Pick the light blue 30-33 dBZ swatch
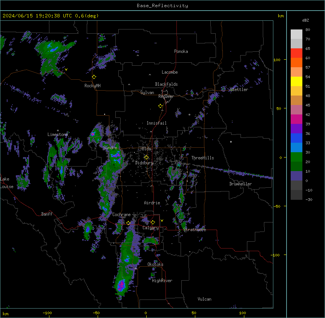325x318 pixels. click(296, 148)
